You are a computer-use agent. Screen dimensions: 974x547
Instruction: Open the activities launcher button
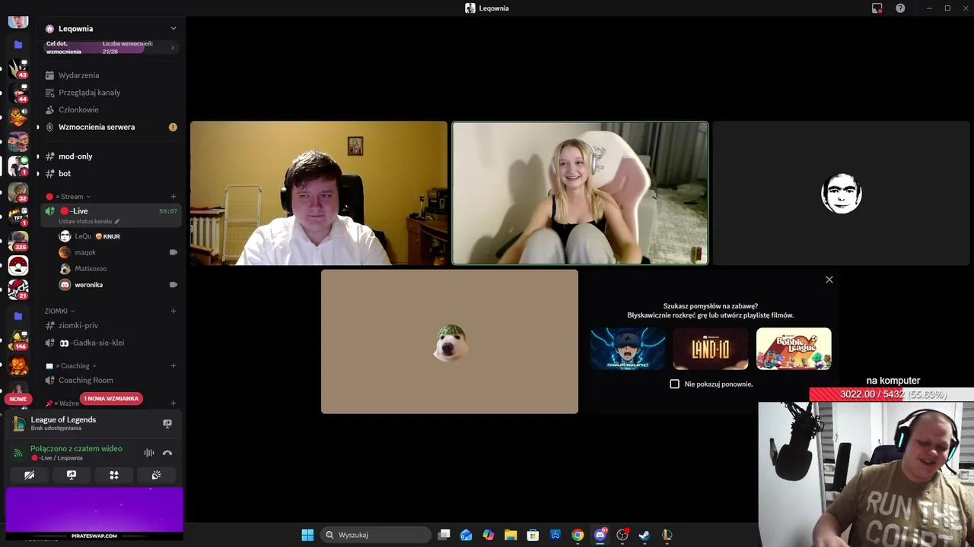114,475
